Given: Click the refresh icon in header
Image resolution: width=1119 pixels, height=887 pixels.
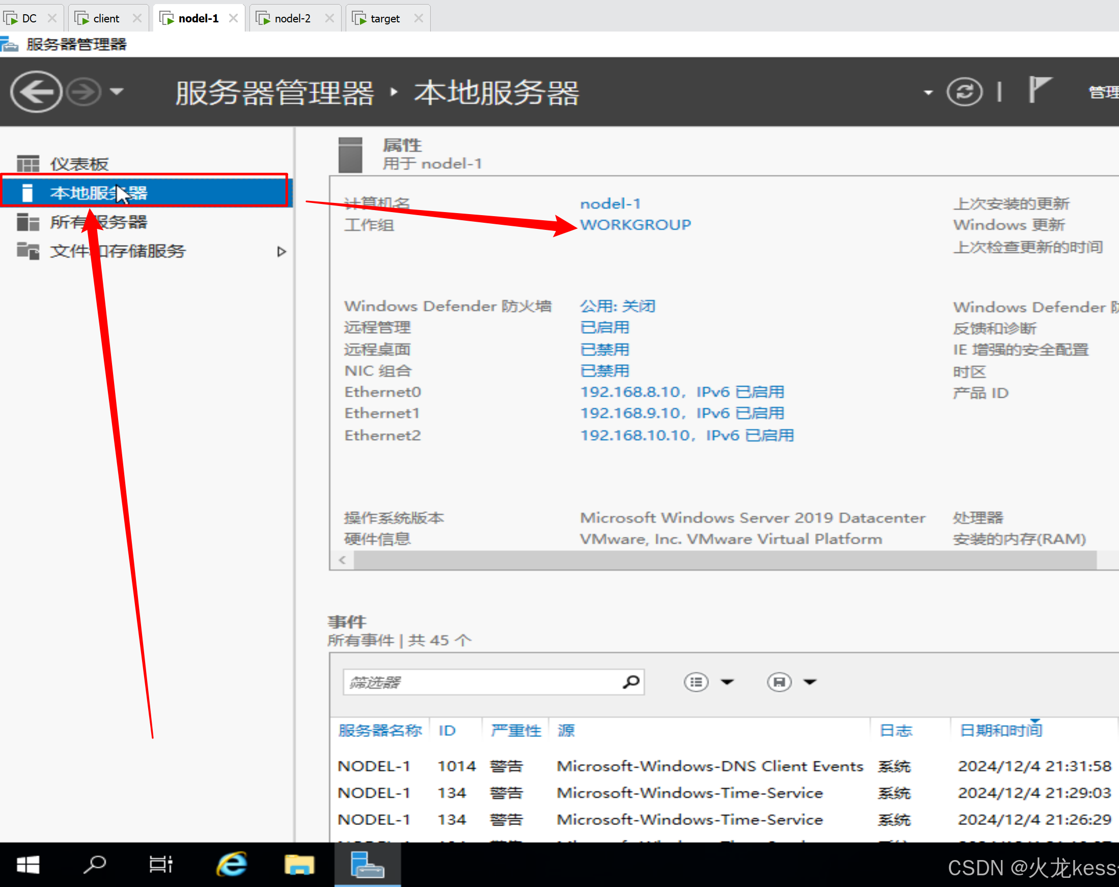Looking at the screenshot, I should (964, 92).
